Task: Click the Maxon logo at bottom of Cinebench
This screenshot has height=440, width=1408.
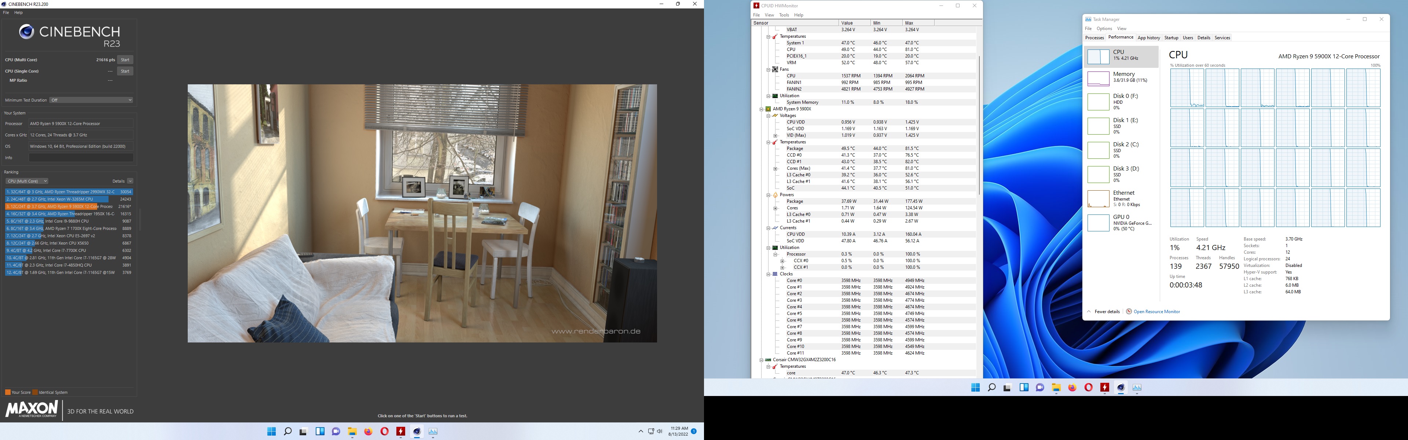Action: 32,410
